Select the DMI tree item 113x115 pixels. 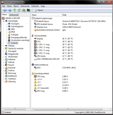coord(13,29)
